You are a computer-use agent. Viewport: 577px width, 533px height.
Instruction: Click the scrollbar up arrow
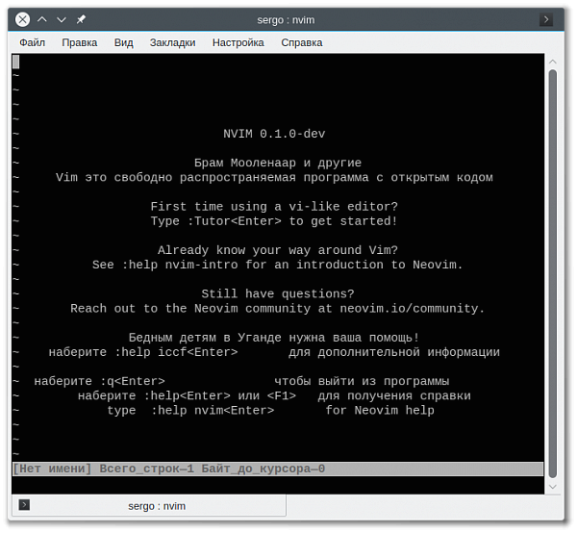[x=553, y=62]
